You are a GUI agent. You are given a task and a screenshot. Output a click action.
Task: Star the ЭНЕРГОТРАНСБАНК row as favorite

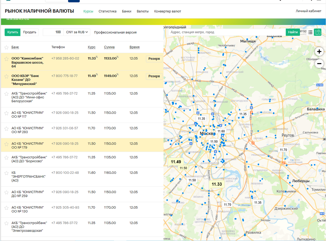tap(7, 173)
